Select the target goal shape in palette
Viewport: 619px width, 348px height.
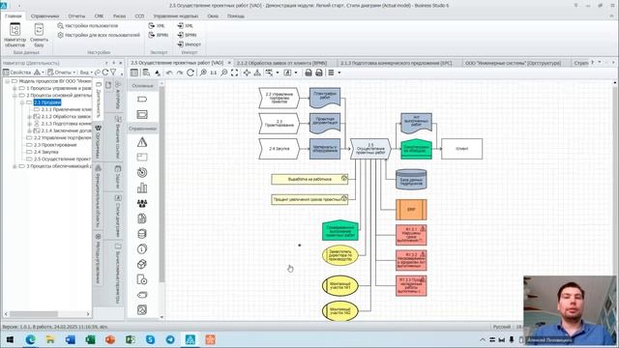click(142, 172)
